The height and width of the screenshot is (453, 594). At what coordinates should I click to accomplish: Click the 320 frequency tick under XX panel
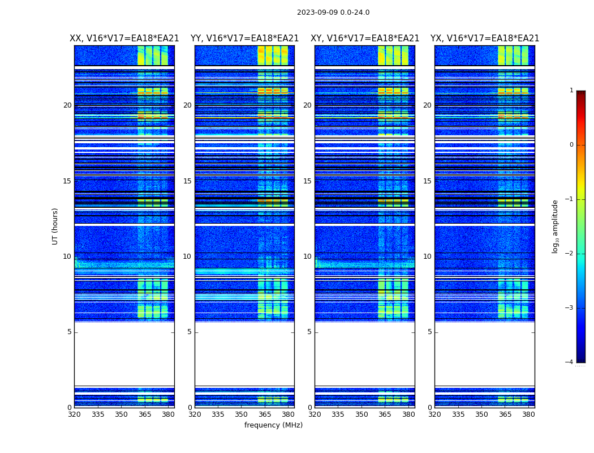74,414
